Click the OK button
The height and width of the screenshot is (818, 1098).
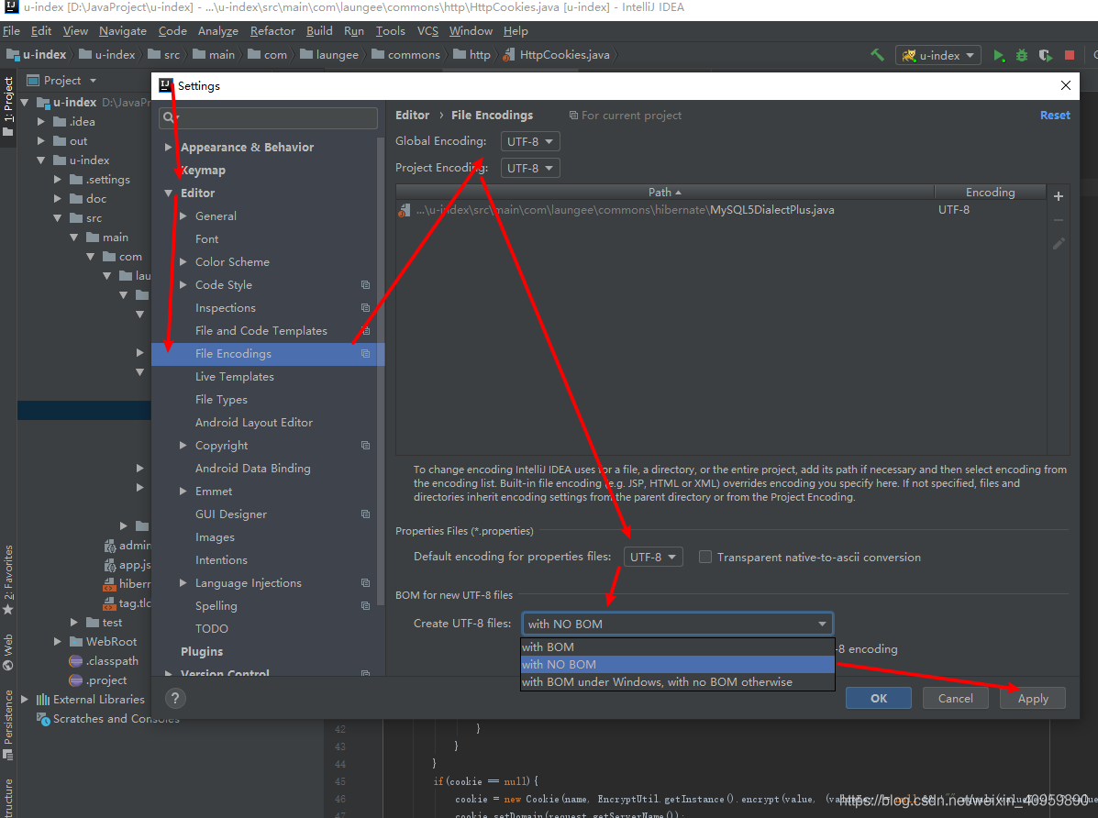point(878,698)
